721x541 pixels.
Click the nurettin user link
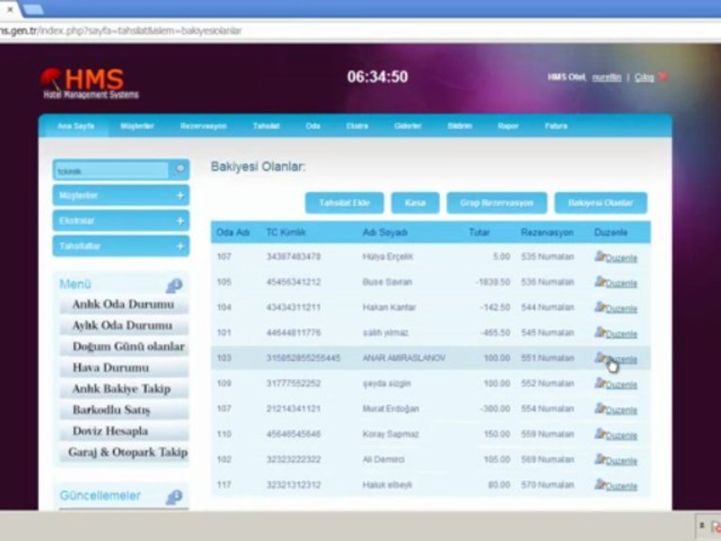(x=607, y=77)
